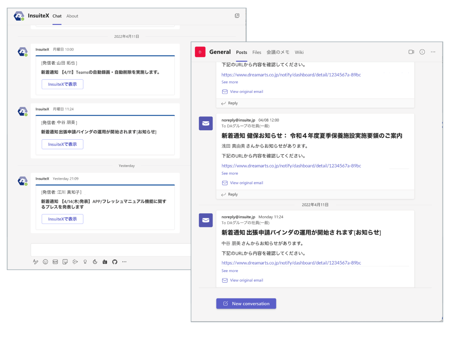450x337 pixels.
Task: Click noreply@insuite.jp sender at Monday 11:24
Action: [238, 217]
